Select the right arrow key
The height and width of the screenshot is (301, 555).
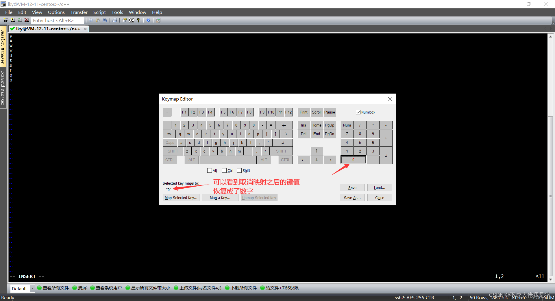coord(330,160)
